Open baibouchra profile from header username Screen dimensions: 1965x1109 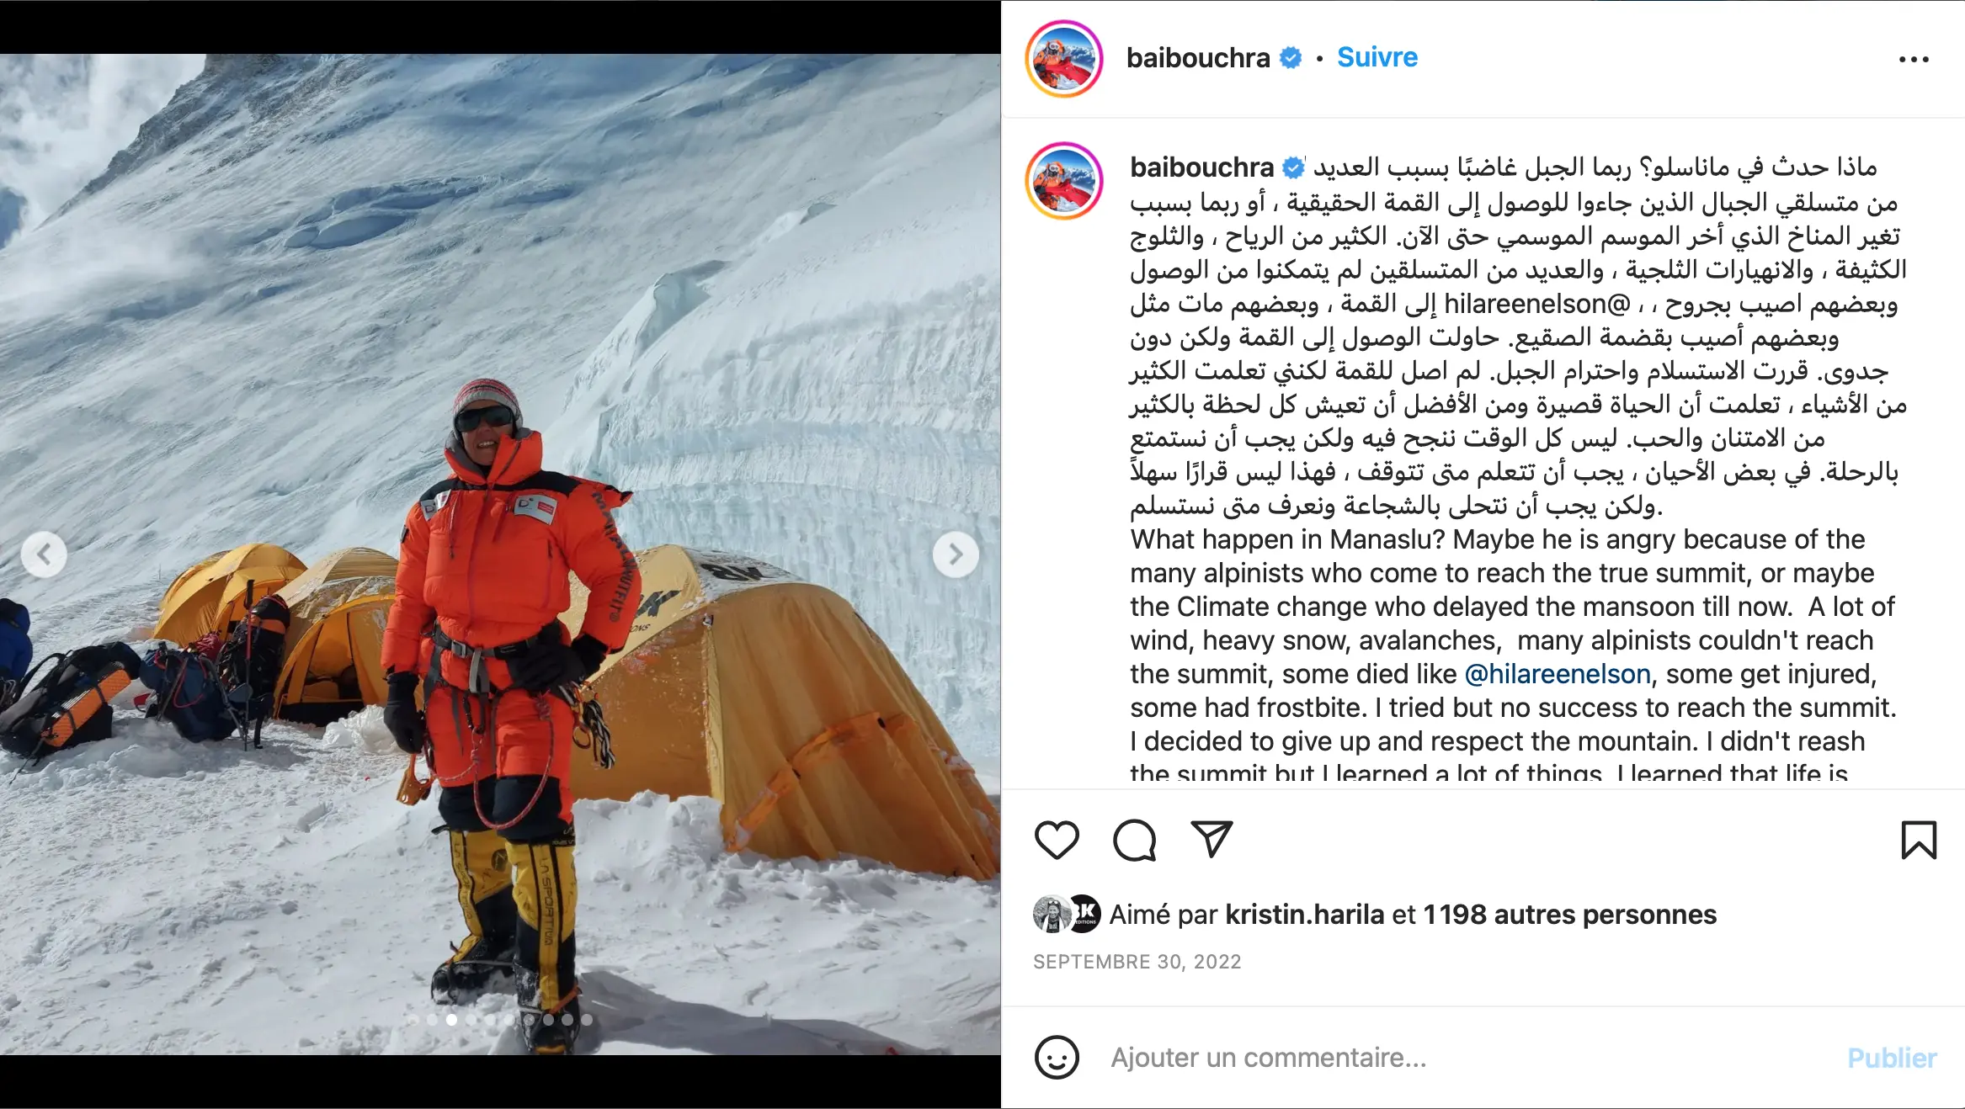pos(1198,57)
